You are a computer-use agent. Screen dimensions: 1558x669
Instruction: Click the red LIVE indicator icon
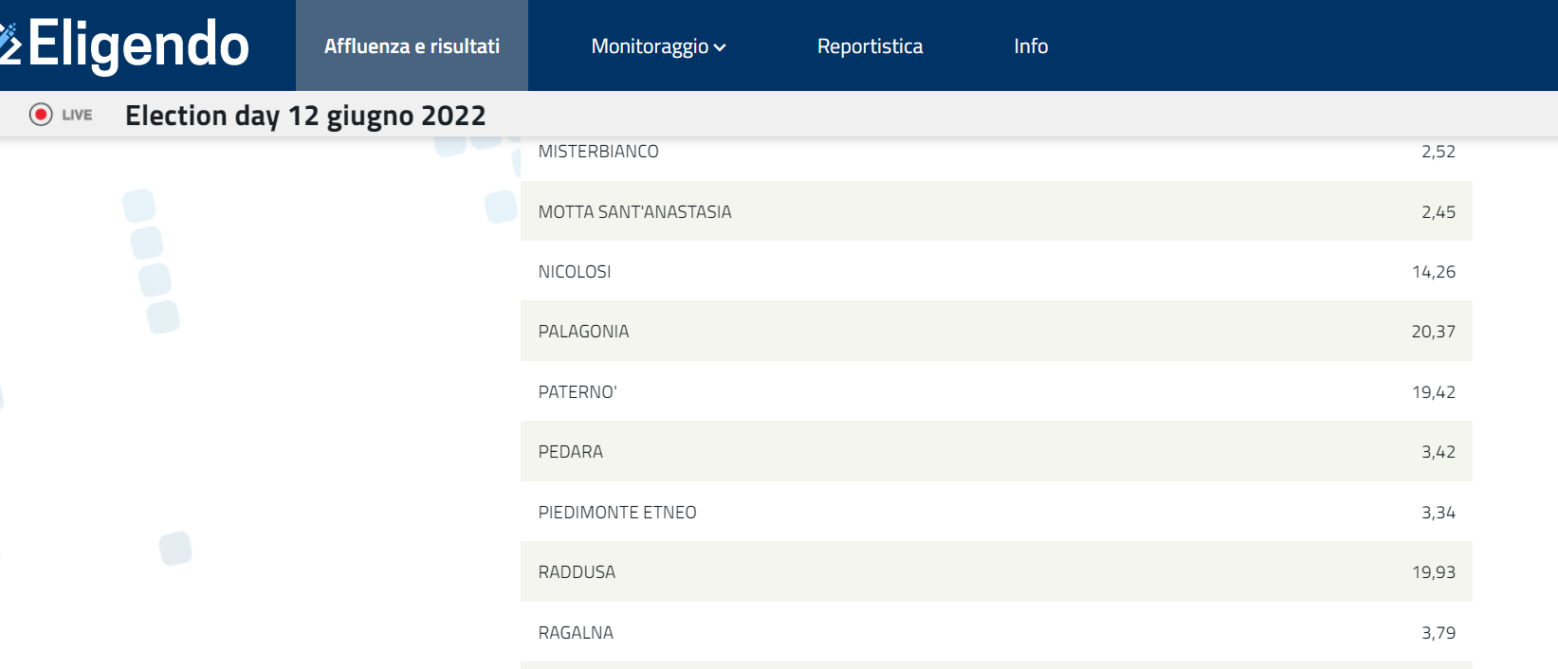tap(40, 115)
